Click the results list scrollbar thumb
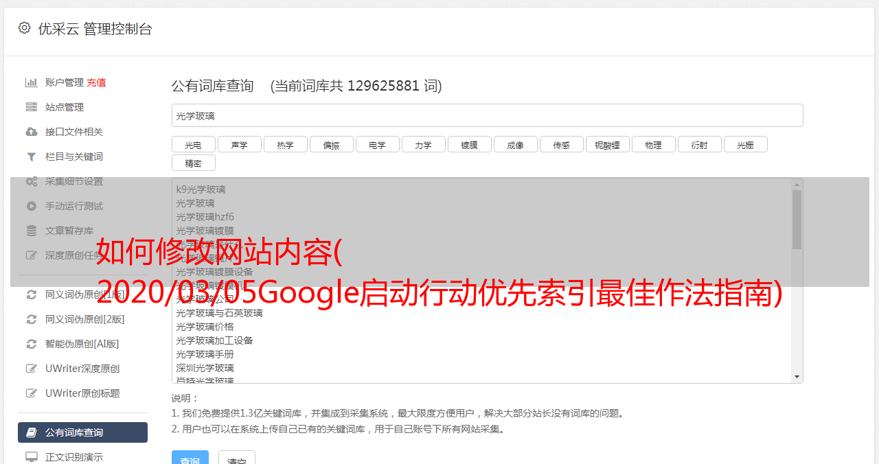The height and width of the screenshot is (464, 879). [797, 220]
